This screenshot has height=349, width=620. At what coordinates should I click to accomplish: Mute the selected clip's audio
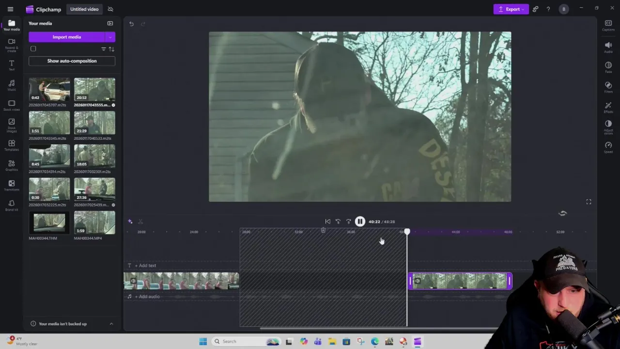418,281
